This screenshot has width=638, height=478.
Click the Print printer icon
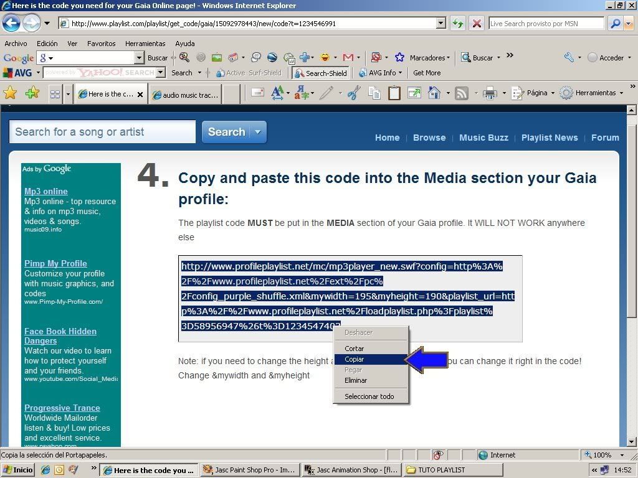click(490, 93)
